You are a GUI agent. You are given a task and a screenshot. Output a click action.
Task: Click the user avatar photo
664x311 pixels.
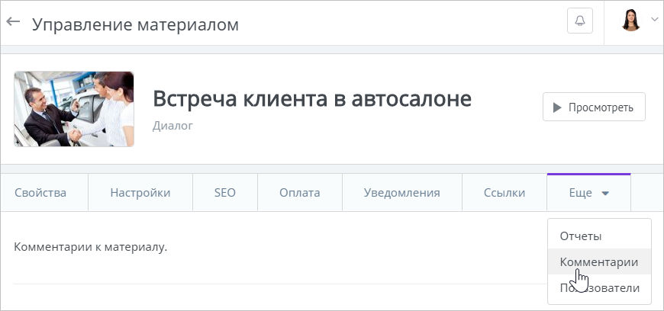631,21
